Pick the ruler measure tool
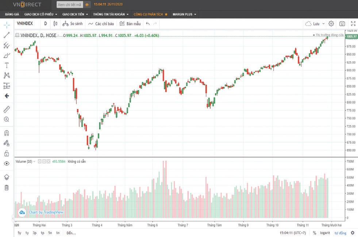The height and width of the screenshot is (237, 358). click(x=7, y=109)
